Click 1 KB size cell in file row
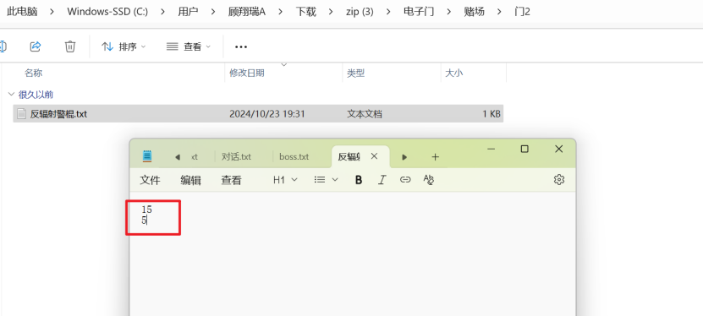Screen dimensions: 703x316 coord(492,114)
